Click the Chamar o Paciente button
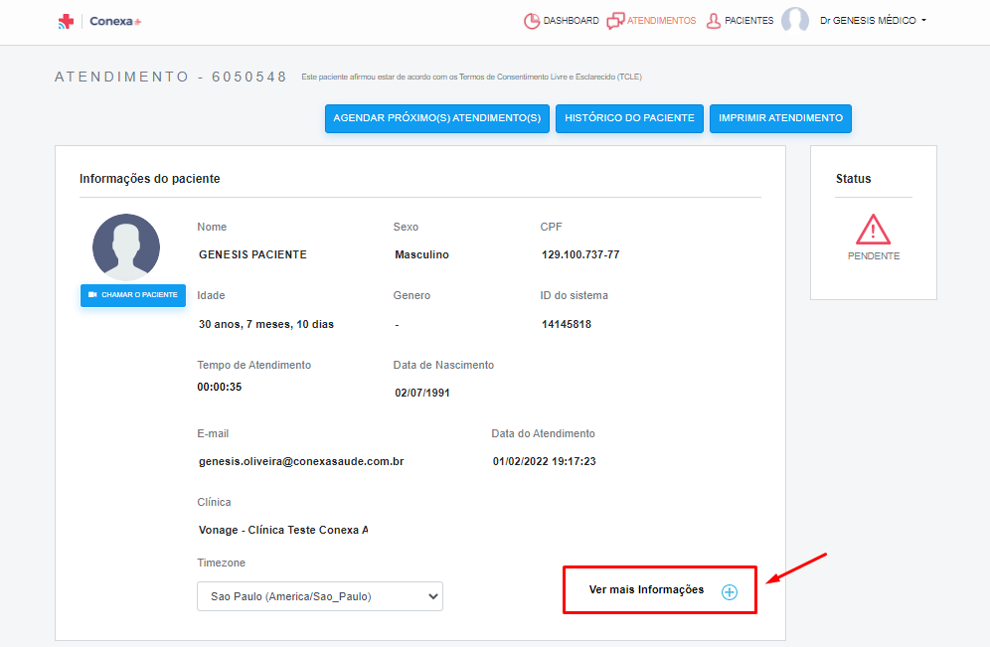 click(133, 295)
